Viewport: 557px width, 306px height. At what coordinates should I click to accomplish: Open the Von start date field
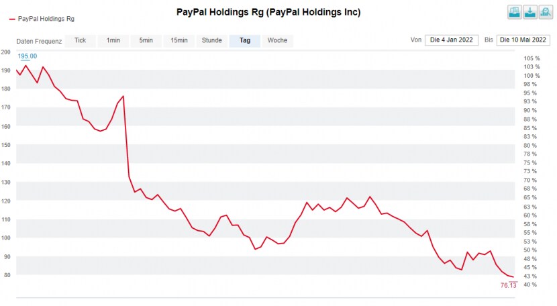click(452, 40)
